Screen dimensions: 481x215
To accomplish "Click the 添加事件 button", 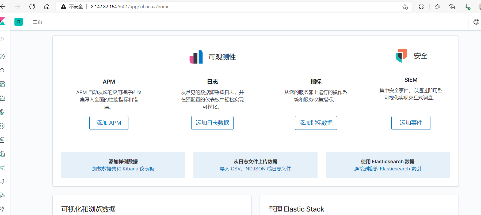I will 411,123.
